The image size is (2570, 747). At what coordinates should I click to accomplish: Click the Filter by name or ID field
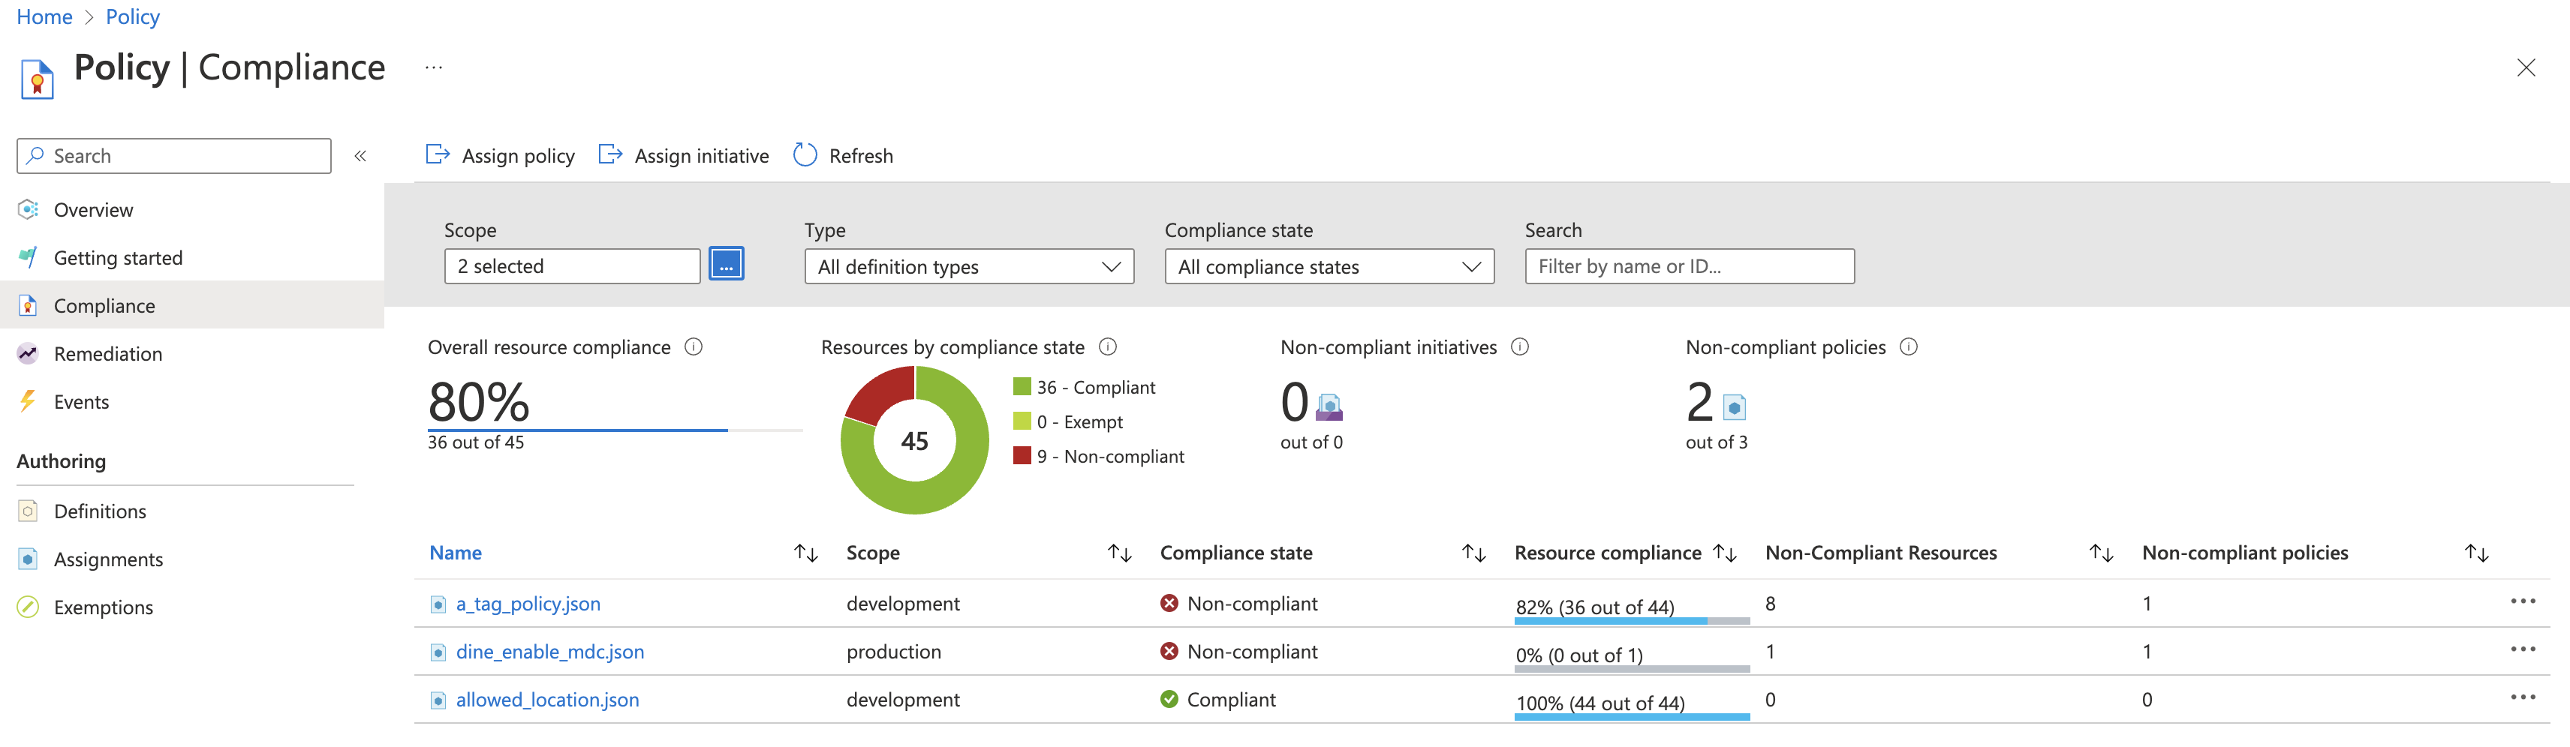[1688, 266]
